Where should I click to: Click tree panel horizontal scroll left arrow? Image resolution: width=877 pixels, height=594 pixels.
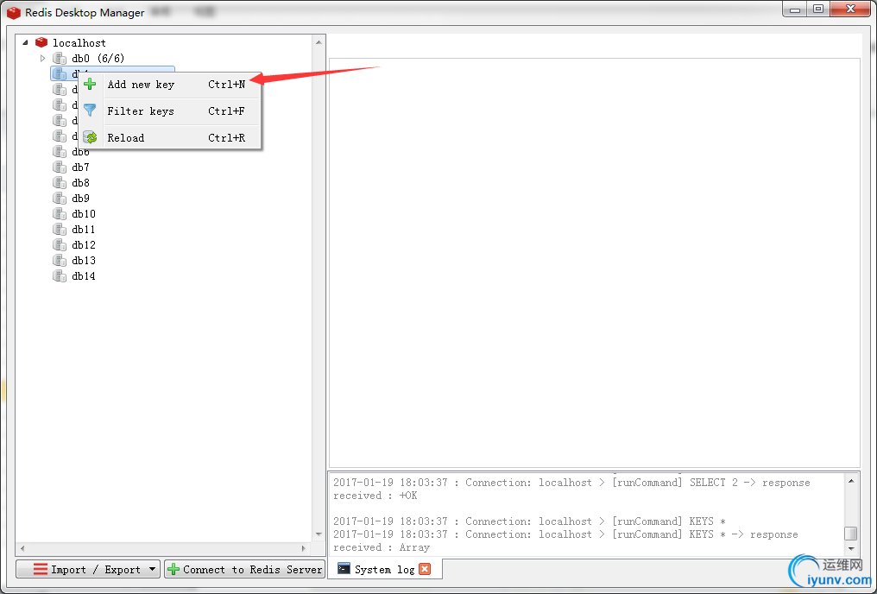pos(22,548)
